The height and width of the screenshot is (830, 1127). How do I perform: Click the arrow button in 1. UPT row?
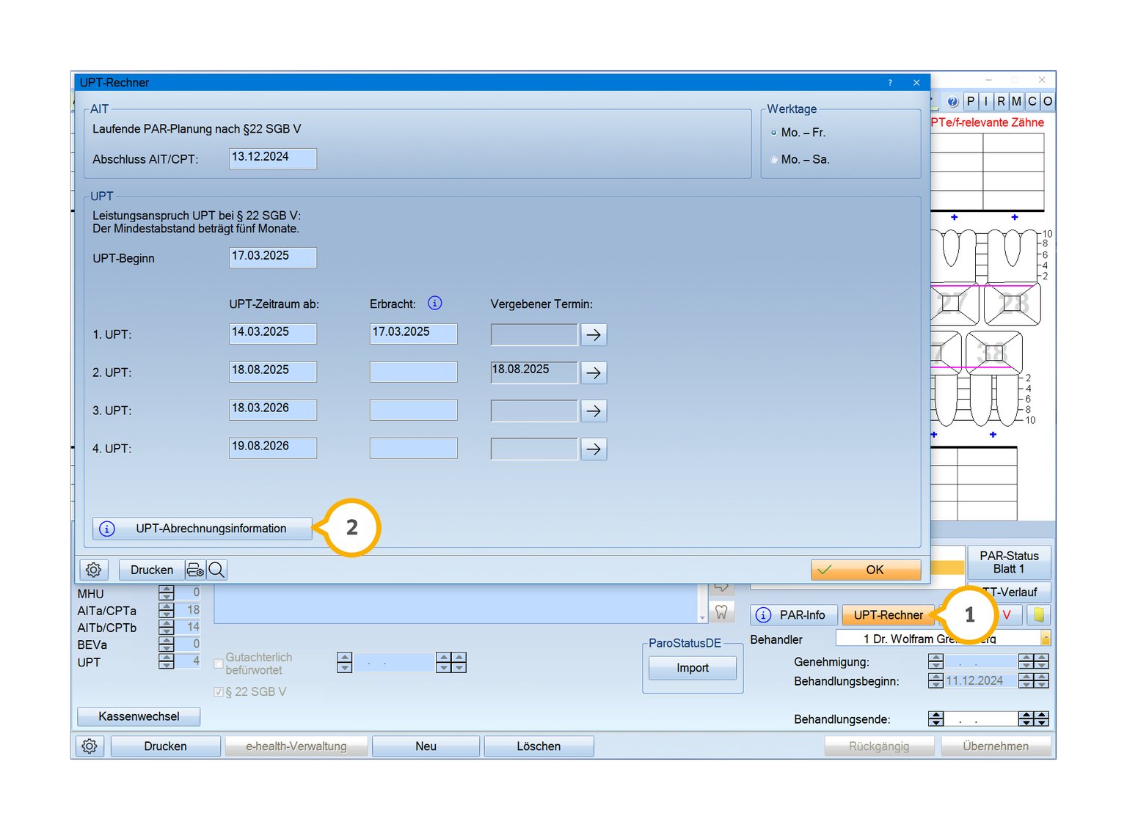594,335
